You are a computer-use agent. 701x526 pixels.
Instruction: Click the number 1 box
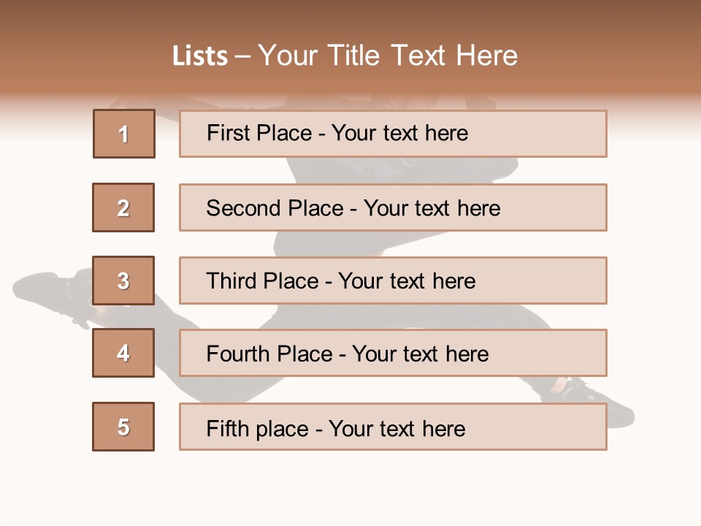[x=124, y=134]
